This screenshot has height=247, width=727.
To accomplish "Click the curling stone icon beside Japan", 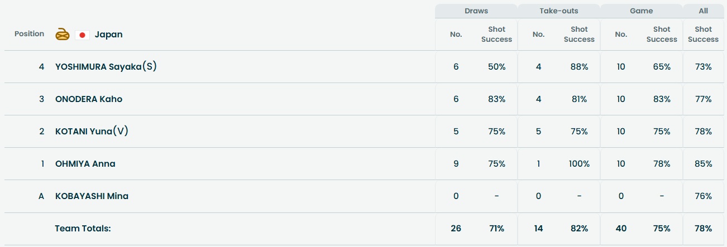I will coord(62,35).
